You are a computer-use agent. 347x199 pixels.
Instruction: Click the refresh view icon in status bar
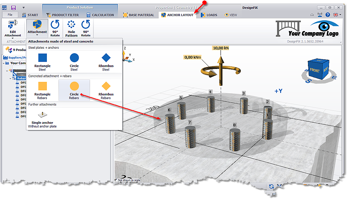[271, 186]
